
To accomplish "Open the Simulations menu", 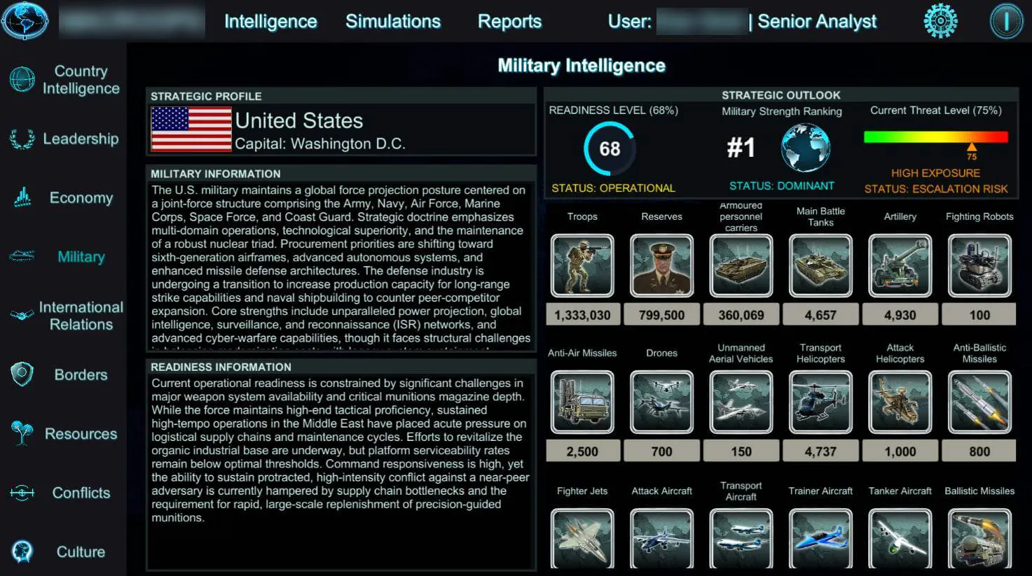I will pyautogui.click(x=393, y=22).
